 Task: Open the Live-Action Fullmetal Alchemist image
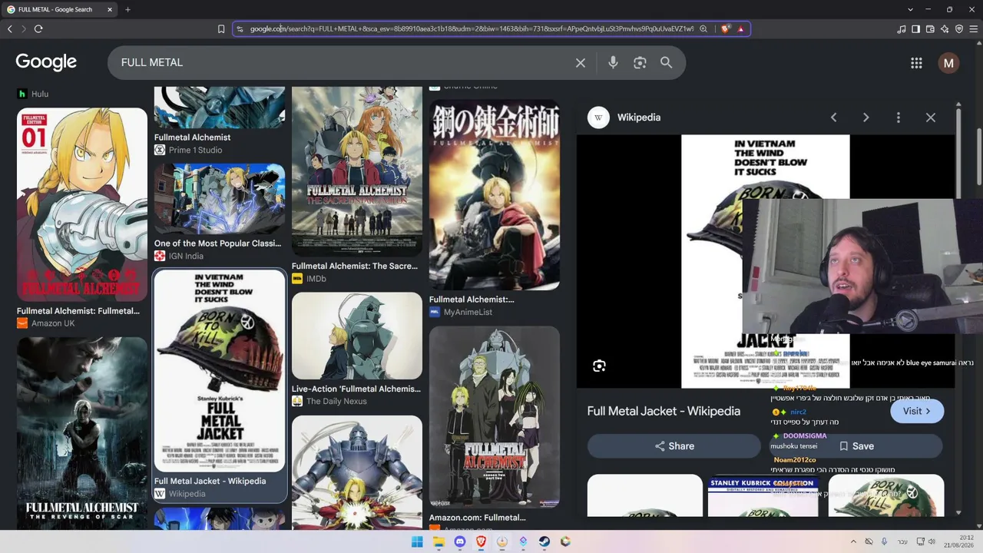point(357,336)
